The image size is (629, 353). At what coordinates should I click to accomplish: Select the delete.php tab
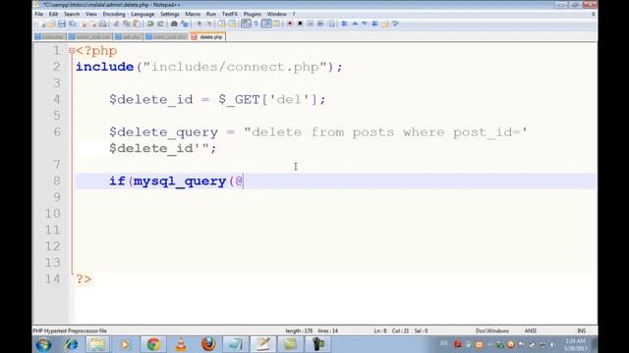coord(208,37)
